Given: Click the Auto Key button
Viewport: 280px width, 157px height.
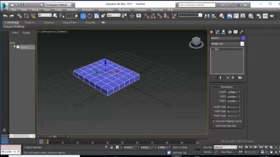Looking at the screenshot, I should pyautogui.click(x=207, y=147).
